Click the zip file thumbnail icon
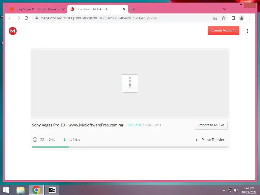Screen dimensions: 260x195 pyautogui.click(x=130, y=83)
